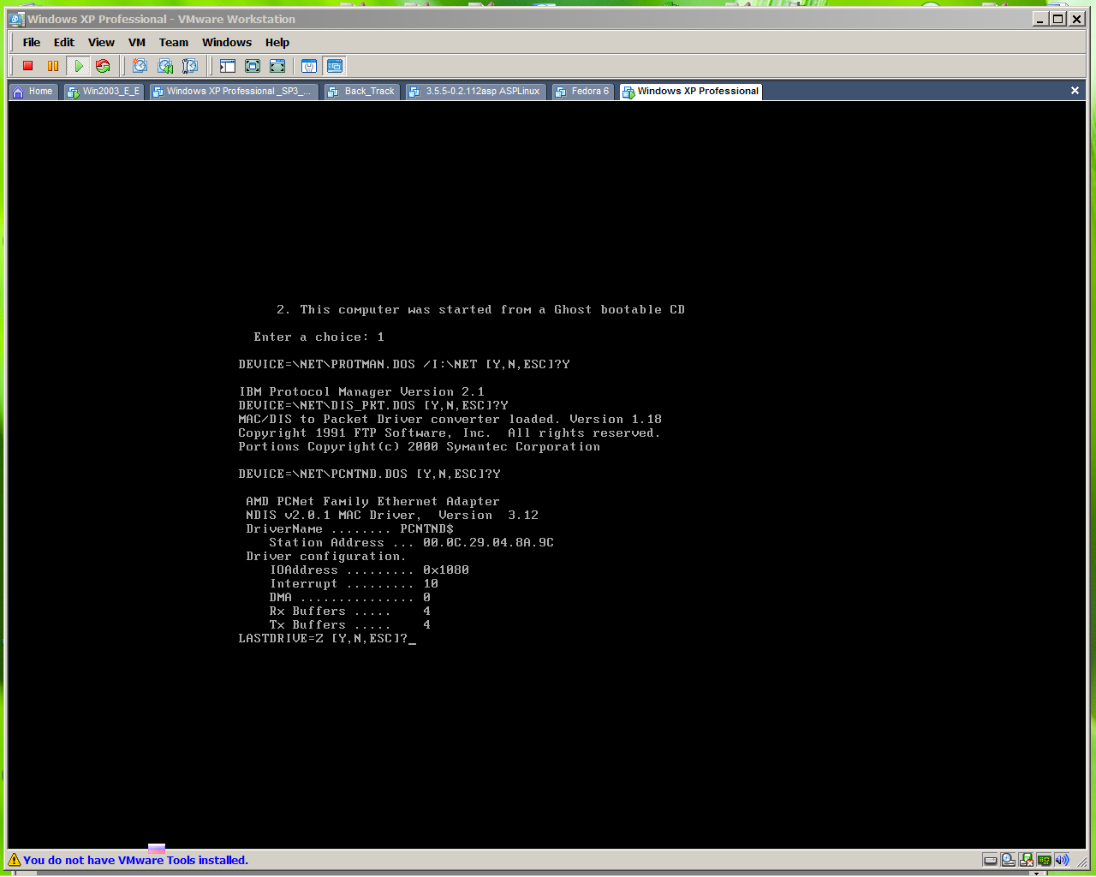1096x877 pixels.
Task: Click the Station Address 00.0C.29.04.8A.9C text
Action: [411, 543]
